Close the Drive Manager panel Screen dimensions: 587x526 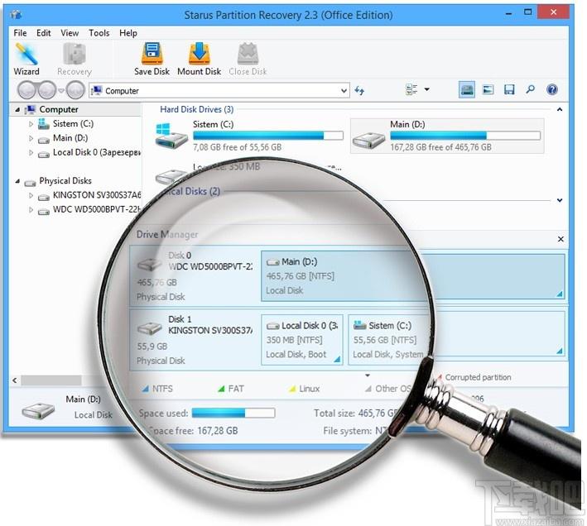point(561,239)
